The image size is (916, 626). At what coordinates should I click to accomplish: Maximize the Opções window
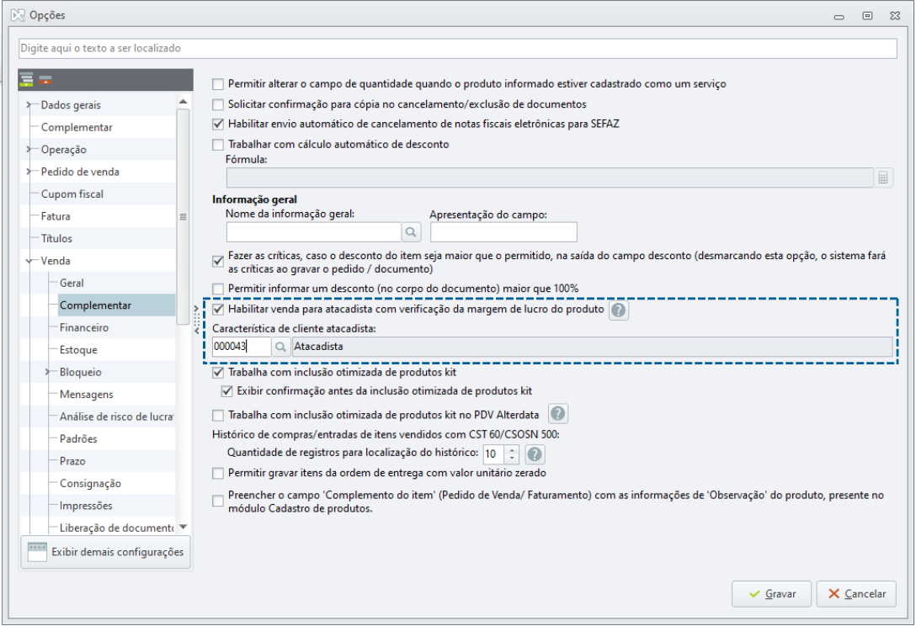tap(867, 16)
